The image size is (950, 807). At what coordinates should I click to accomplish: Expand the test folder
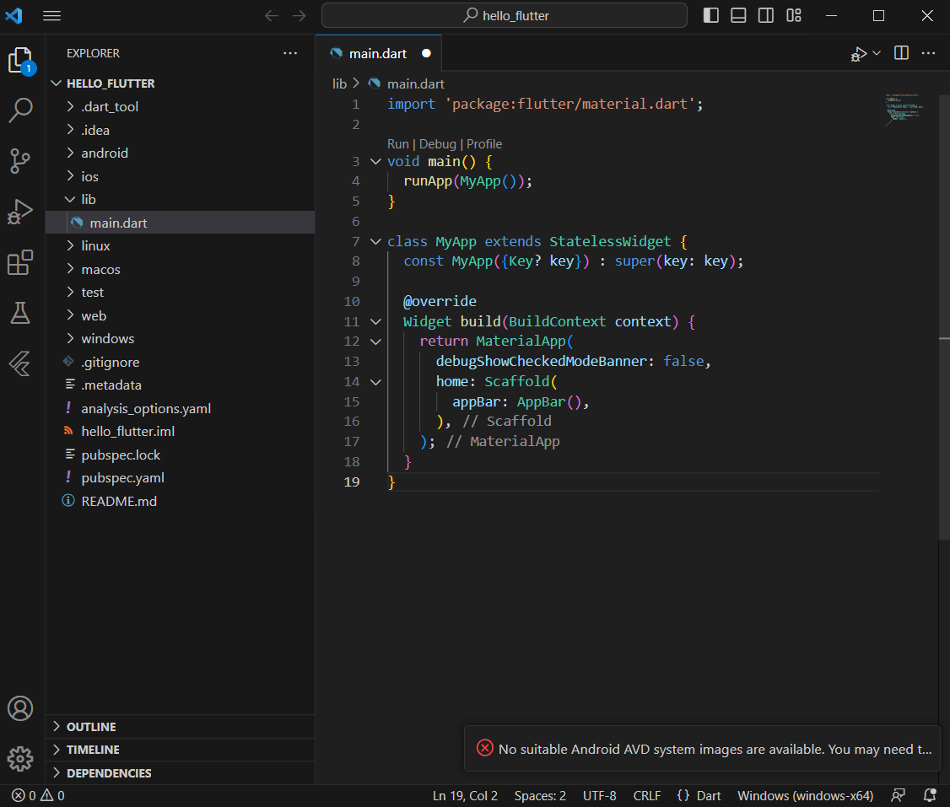(180, 293)
